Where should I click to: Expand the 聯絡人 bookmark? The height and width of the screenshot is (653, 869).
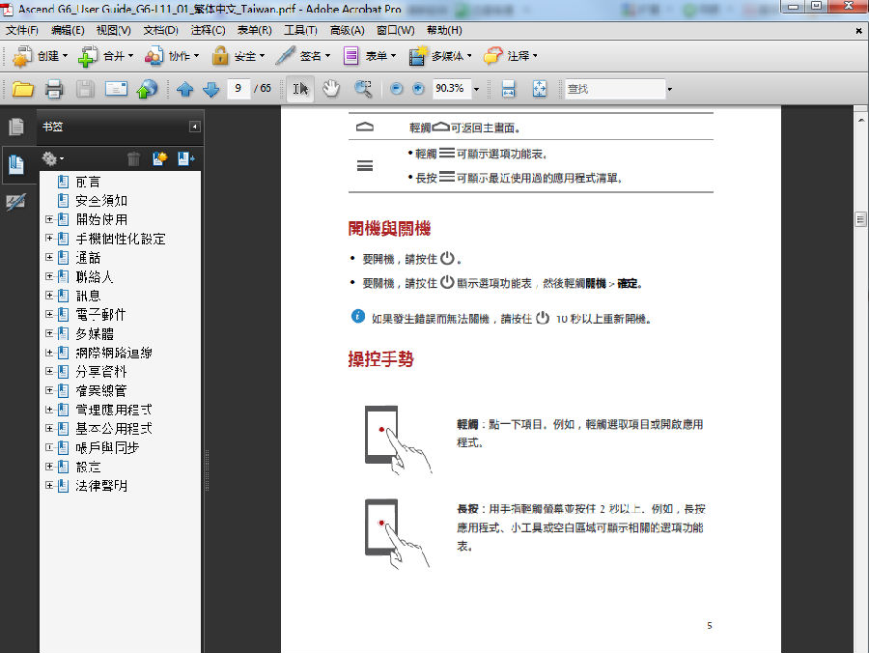pyautogui.click(x=49, y=276)
